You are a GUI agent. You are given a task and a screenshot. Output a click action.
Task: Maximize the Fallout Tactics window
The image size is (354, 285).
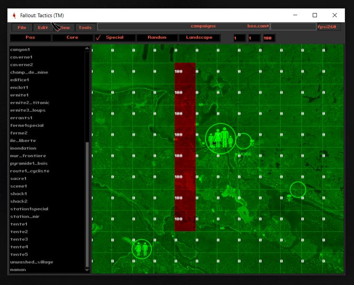click(315, 15)
